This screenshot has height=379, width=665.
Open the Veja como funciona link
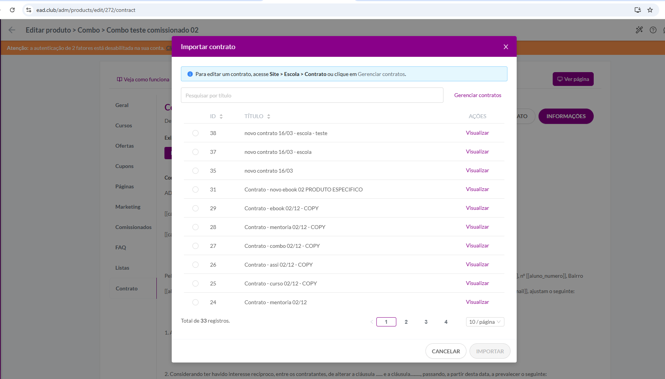coord(143,79)
